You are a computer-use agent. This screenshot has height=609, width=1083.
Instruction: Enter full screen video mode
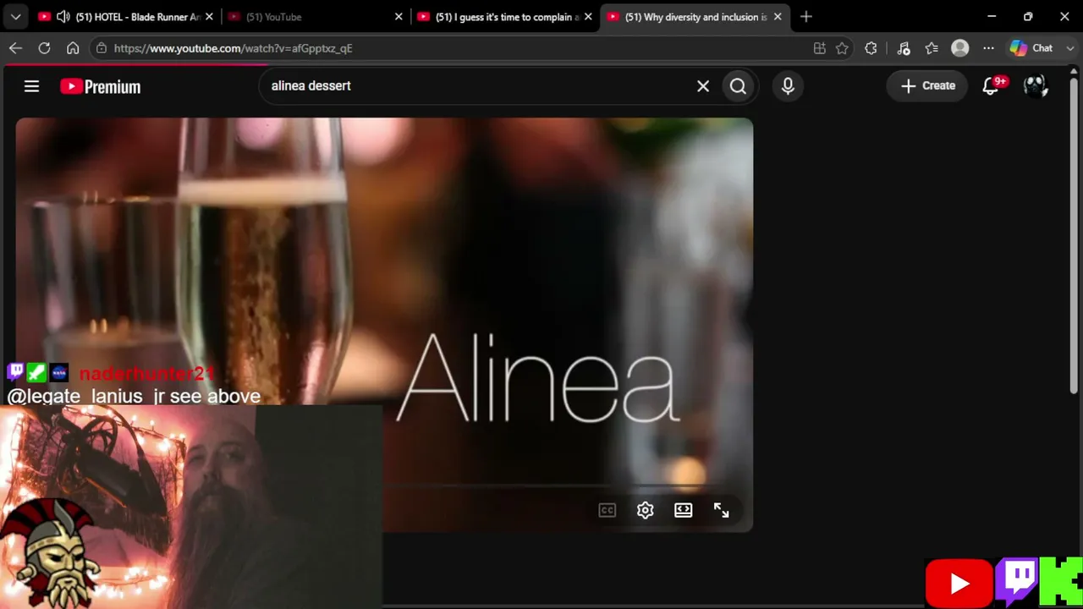pos(721,510)
